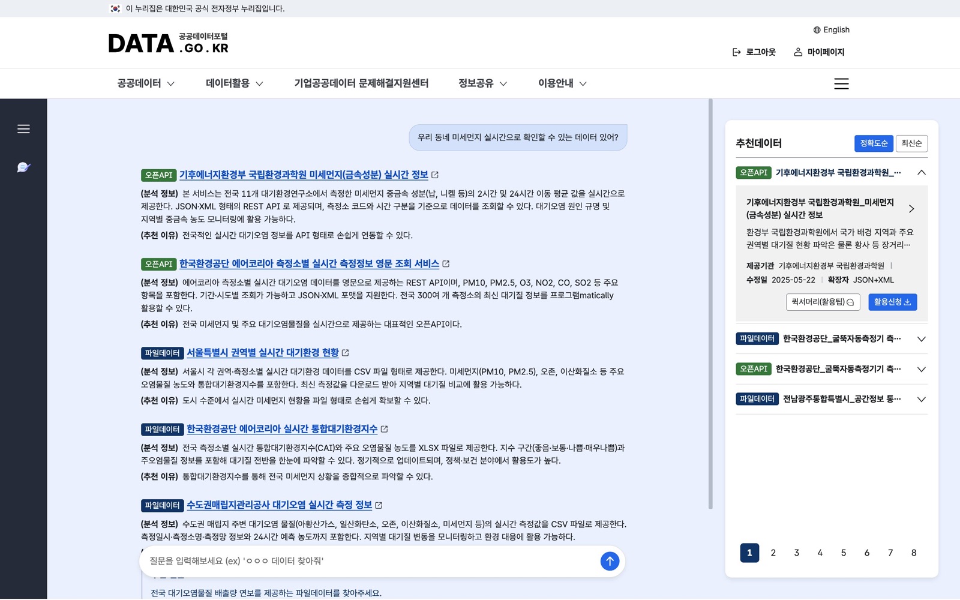The width and height of the screenshot is (960, 600).
Task: Expand the 정보공유 menu
Action: pyautogui.click(x=482, y=83)
